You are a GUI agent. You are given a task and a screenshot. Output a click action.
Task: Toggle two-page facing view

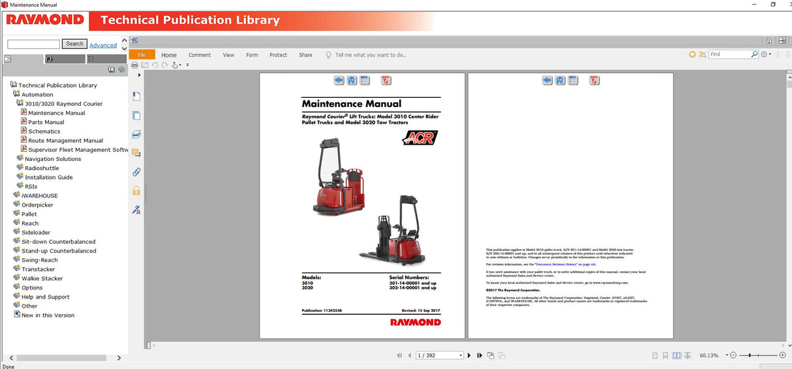point(677,355)
